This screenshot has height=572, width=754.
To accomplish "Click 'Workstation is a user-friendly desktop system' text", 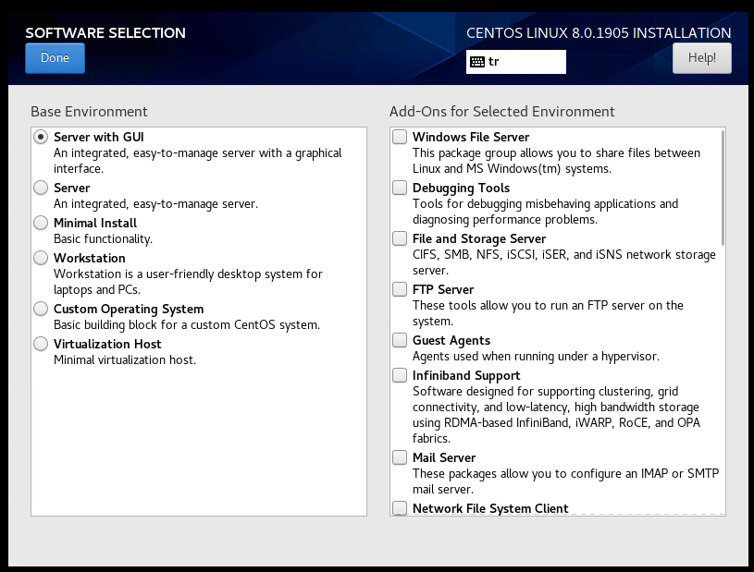I will [188, 282].
